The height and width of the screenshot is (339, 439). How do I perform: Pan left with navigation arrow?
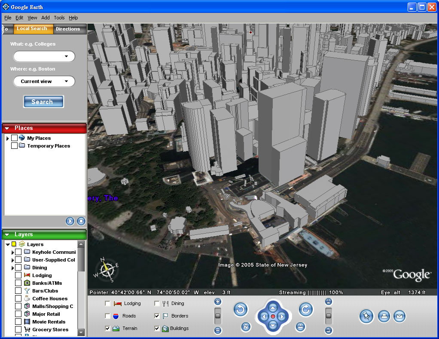click(264, 316)
